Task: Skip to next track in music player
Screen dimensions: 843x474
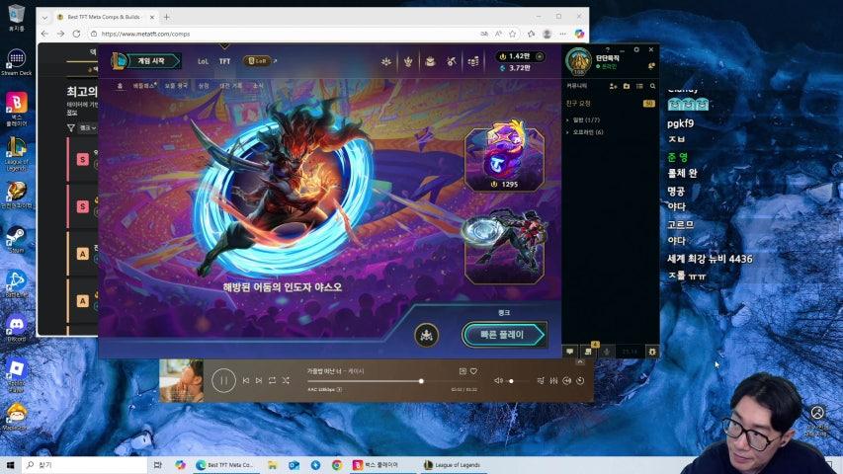Action: click(x=259, y=380)
